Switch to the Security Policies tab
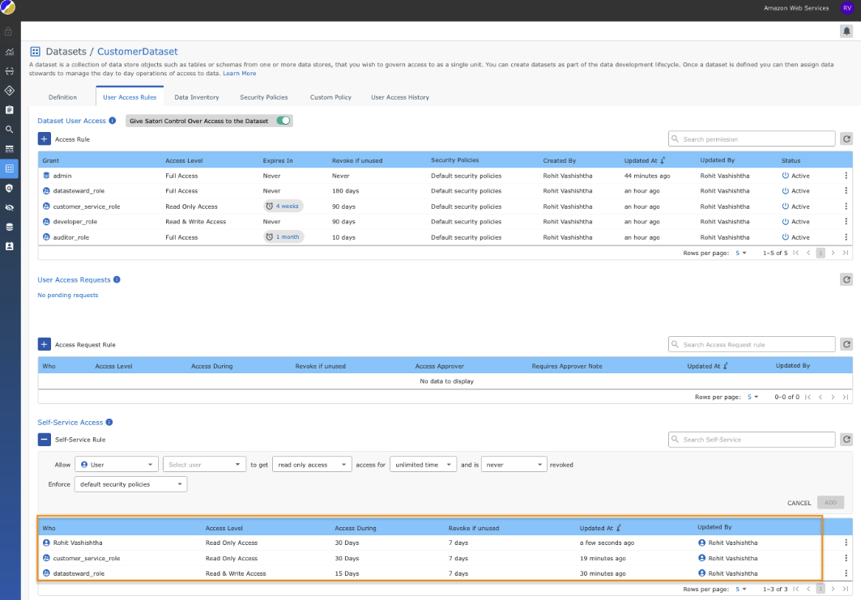Viewport: 861px width, 600px height. 263,97
